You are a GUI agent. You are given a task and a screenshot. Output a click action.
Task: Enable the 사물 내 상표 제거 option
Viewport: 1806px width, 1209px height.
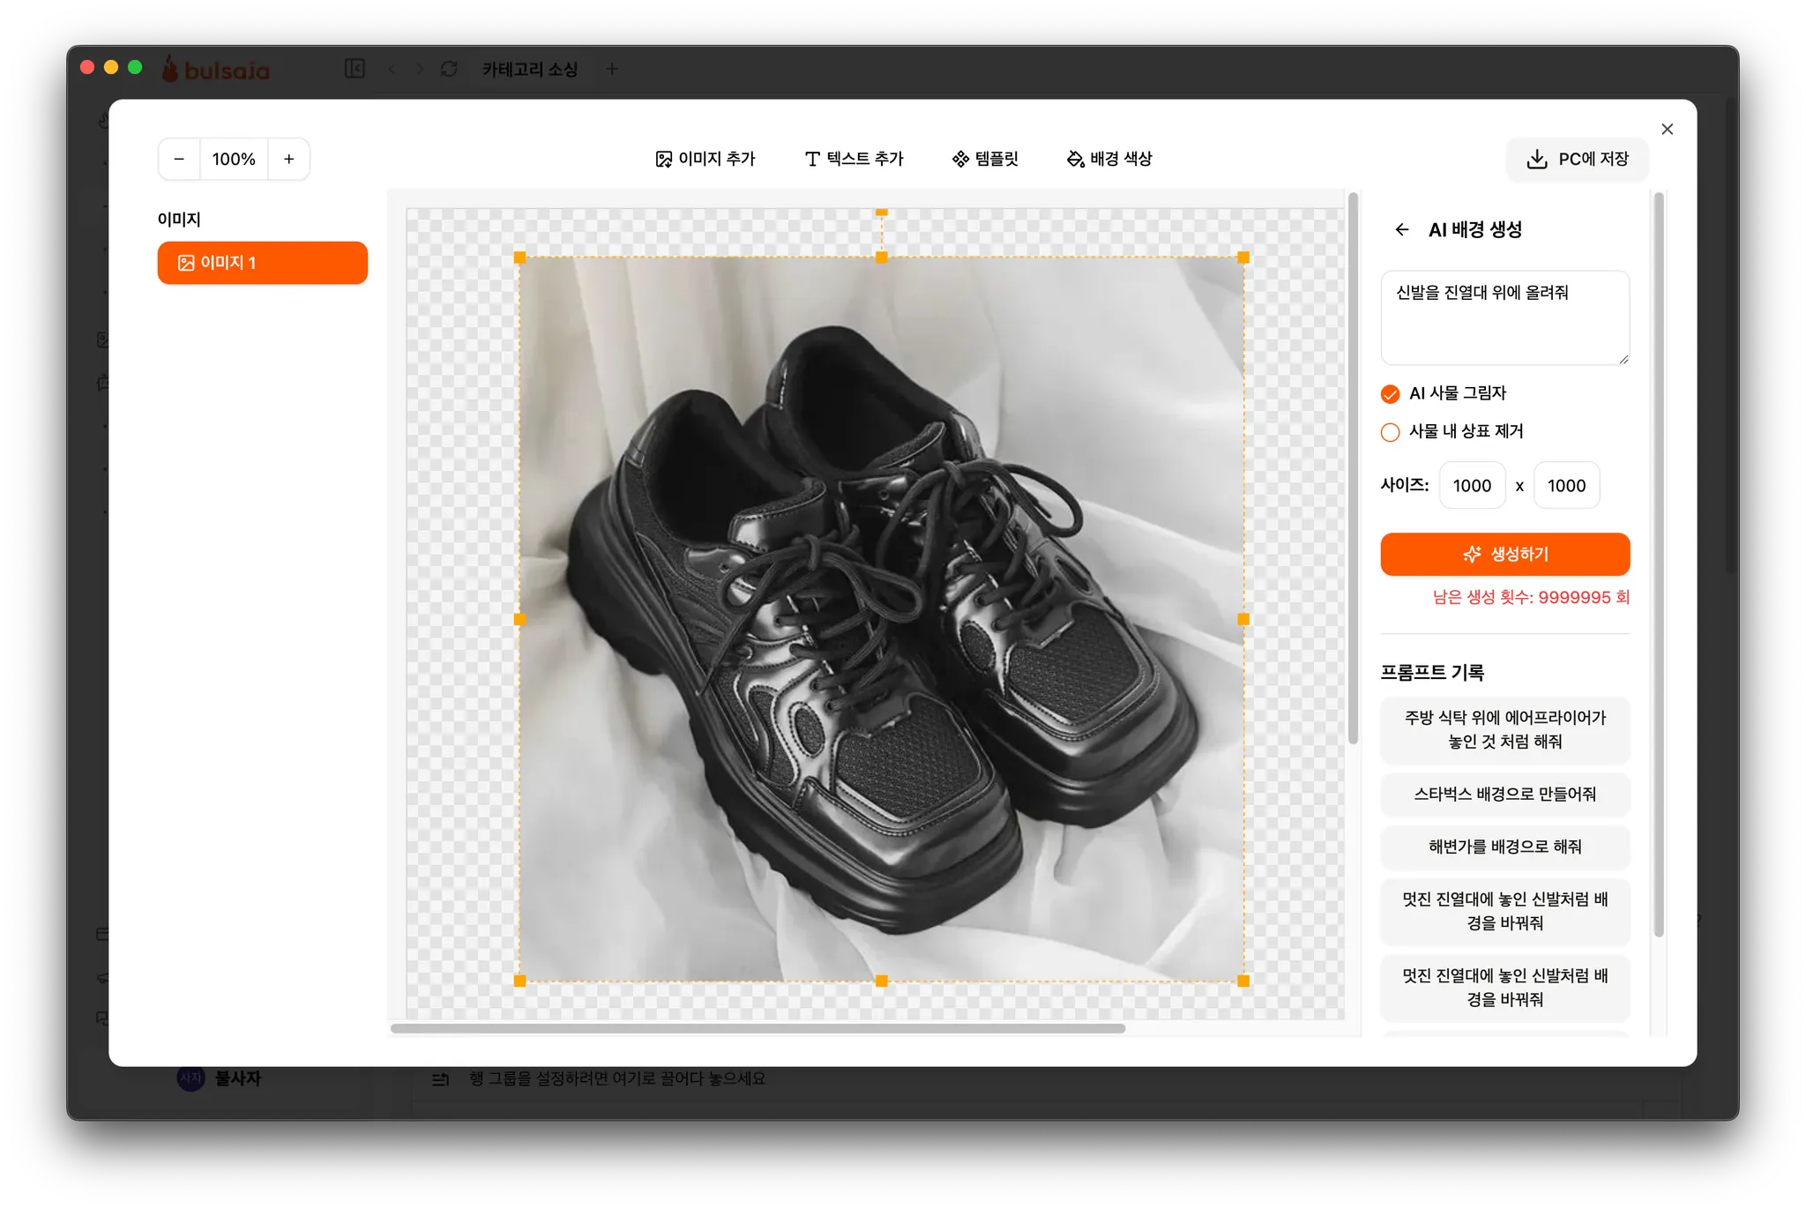1391,432
